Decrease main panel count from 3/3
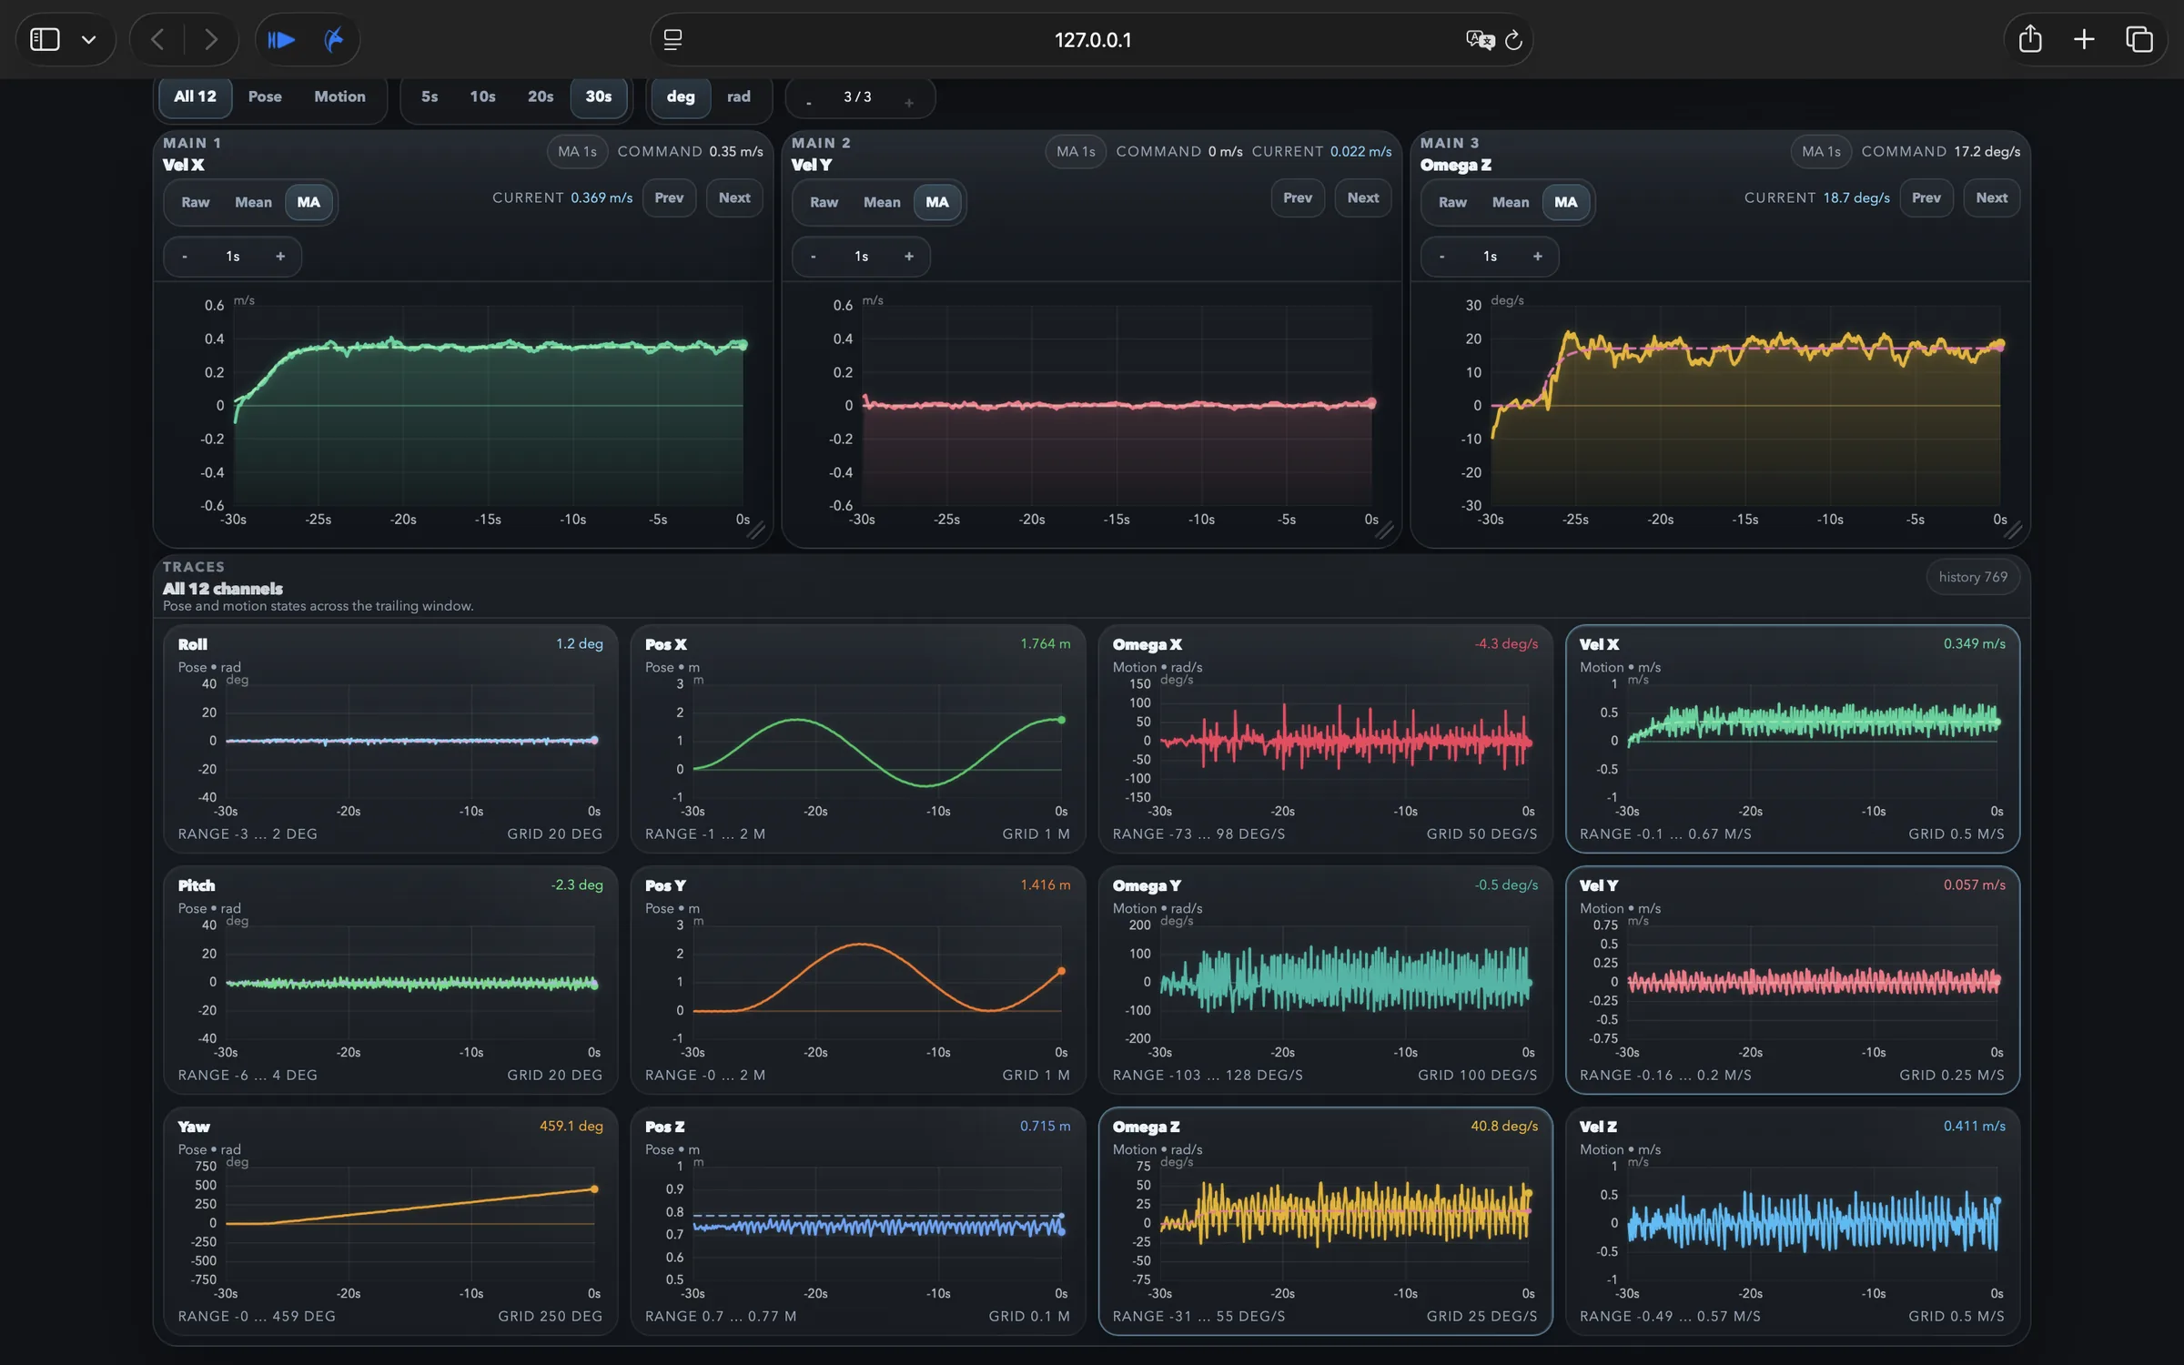Screen dimensions: 2184x1365 pos(808,102)
